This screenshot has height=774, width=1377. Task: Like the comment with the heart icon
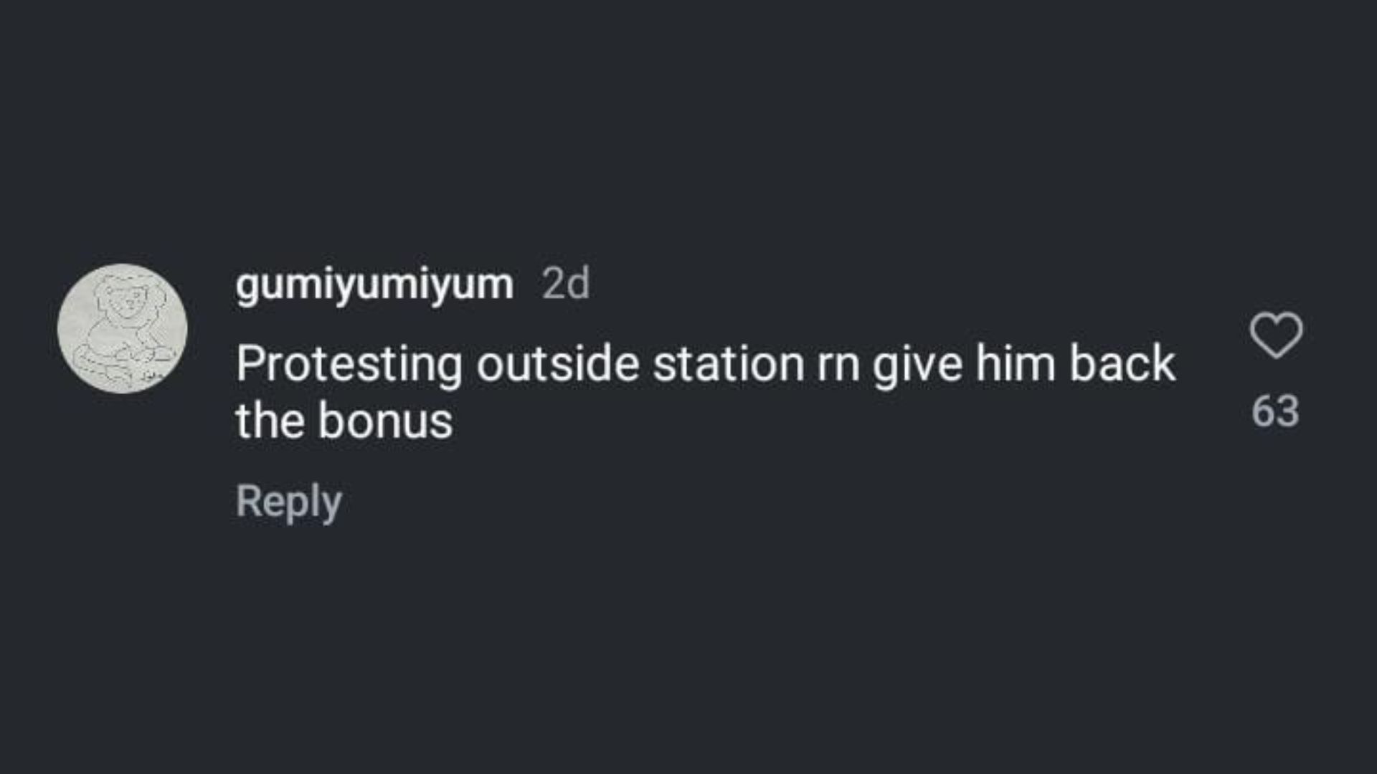(x=1276, y=335)
